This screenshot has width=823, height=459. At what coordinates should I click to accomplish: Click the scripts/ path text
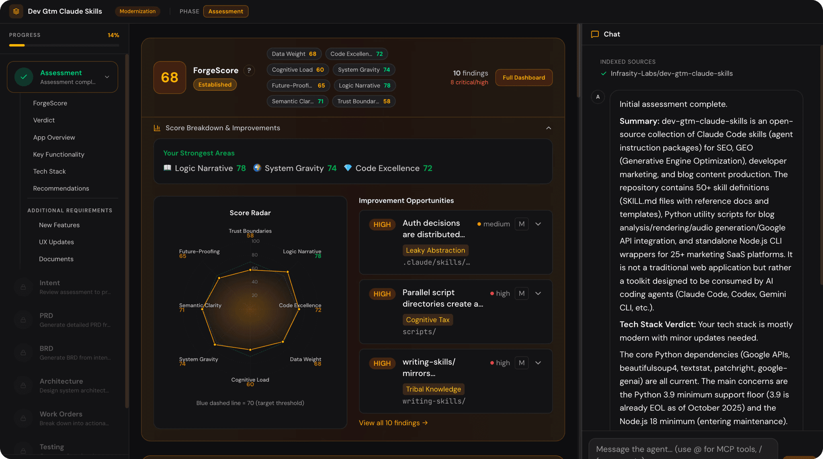tap(419, 332)
